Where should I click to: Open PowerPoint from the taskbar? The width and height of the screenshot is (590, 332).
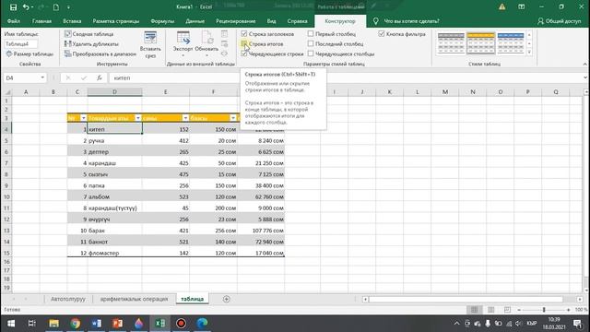pos(117,324)
